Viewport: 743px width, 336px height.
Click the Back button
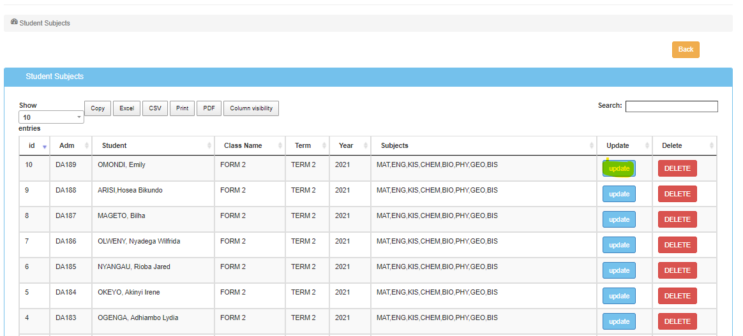[x=686, y=50]
